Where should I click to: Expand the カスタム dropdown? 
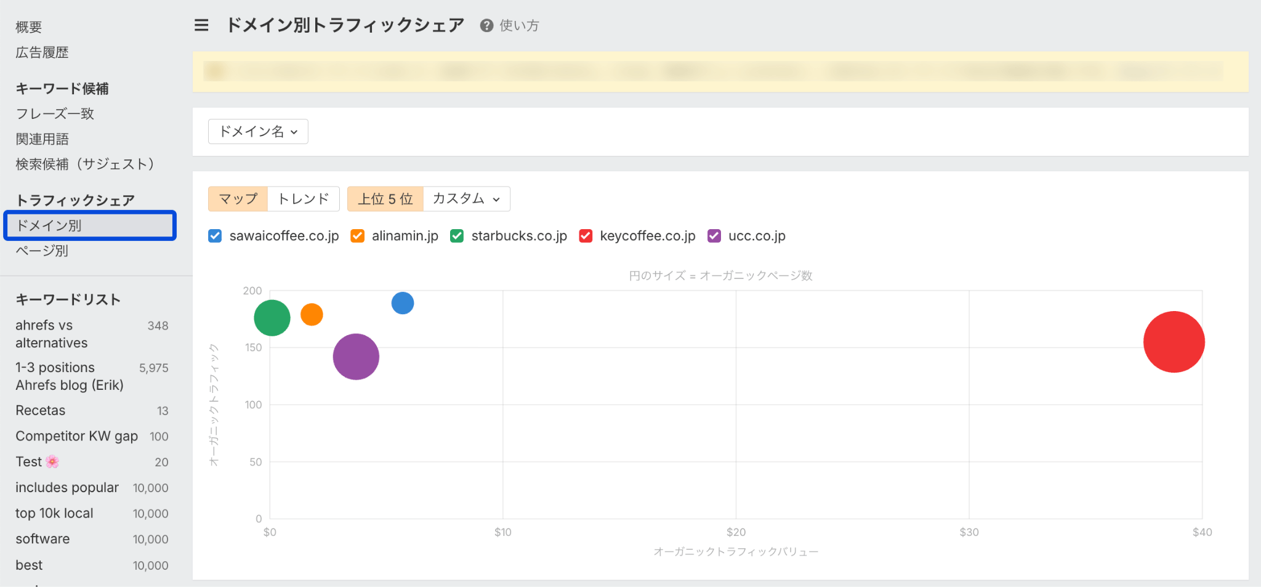(466, 199)
